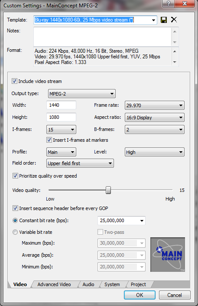Click the Average (bps) dropdown
This screenshot has width=198, height=306.
coord(121,255)
